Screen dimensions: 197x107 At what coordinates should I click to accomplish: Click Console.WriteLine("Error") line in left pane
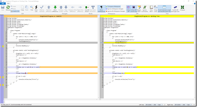coord(29,80)
